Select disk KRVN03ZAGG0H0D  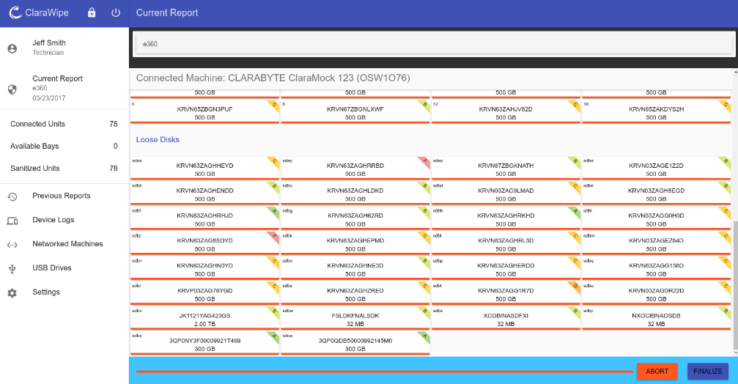coord(657,219)
